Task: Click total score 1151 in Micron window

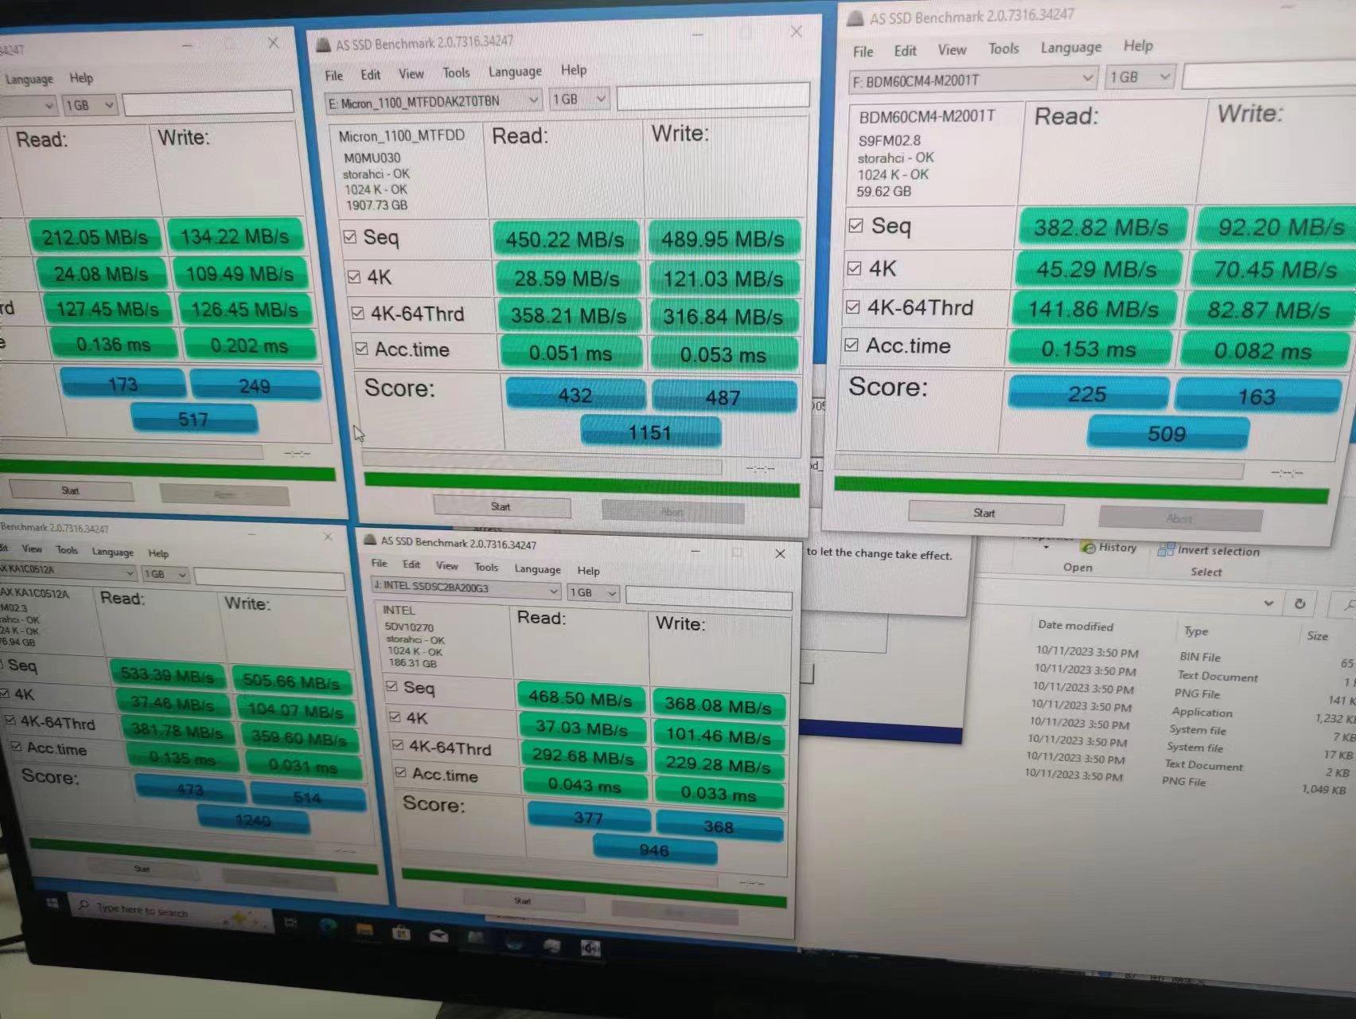Action: pyautogui.click(x=650, y=432)
